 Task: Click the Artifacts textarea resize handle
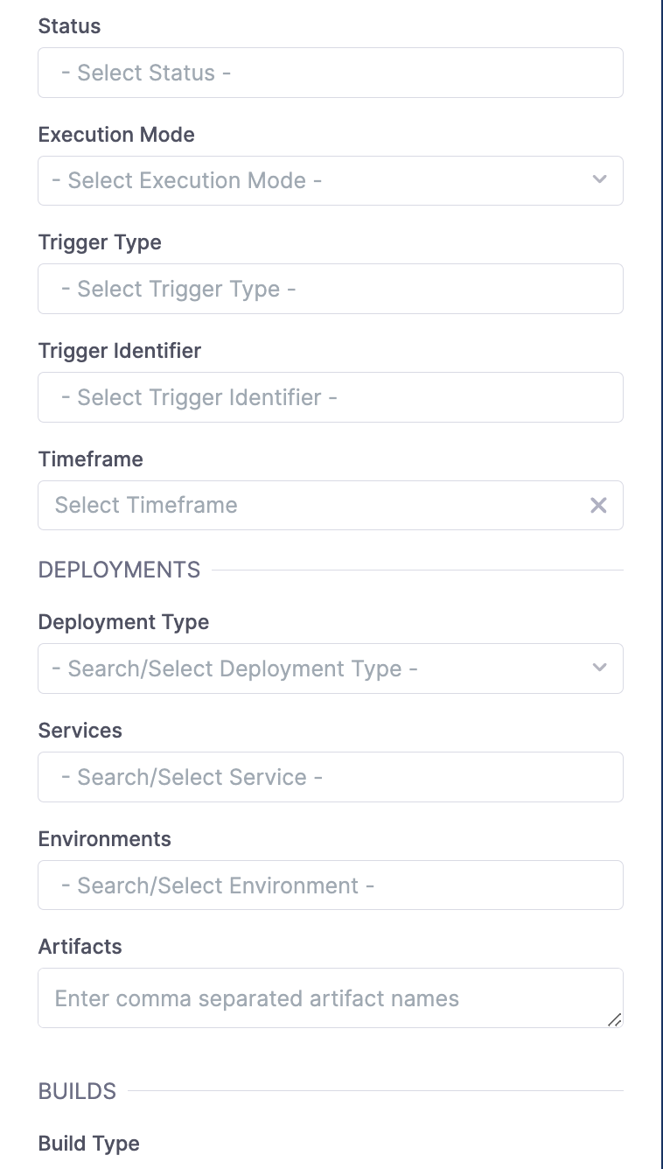tap(614, 1019)
